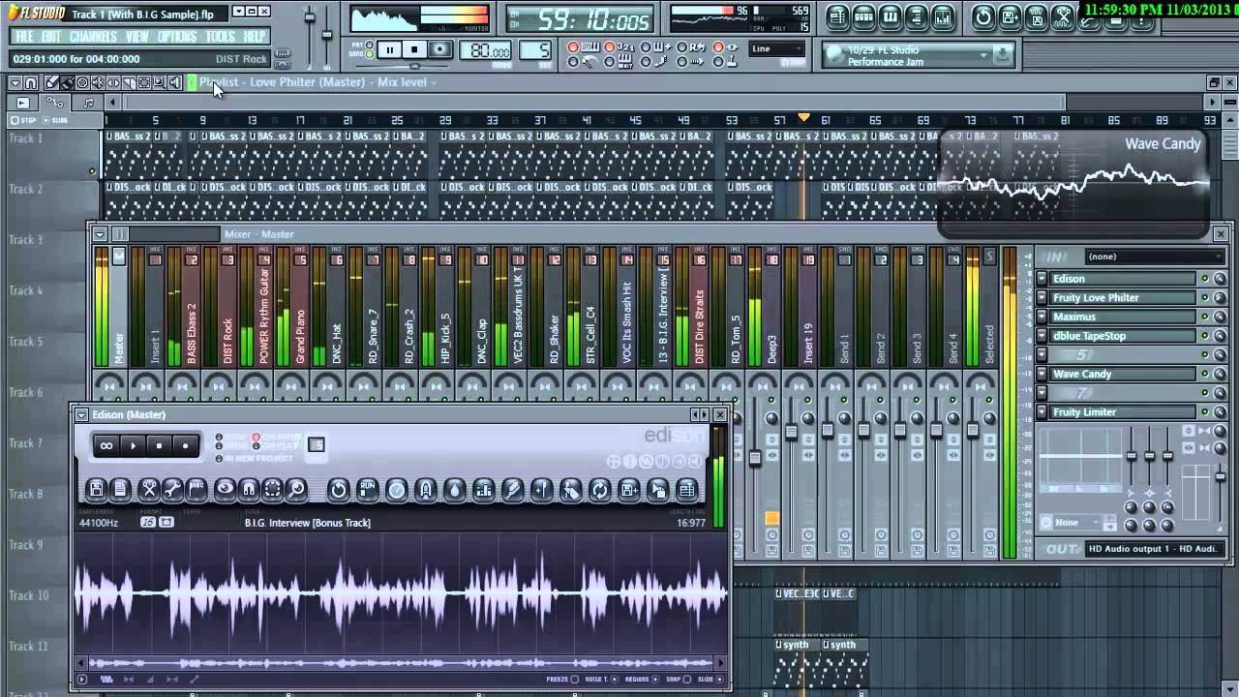
Task: Open the Step Sequencer view icon
Action: coord(864,17)
